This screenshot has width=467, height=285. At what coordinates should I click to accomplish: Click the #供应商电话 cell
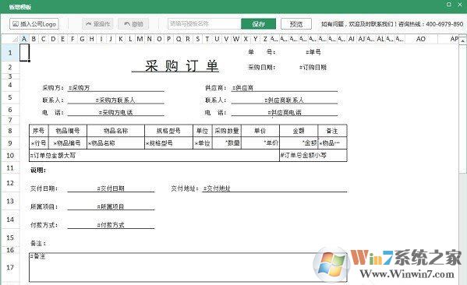click(285, 112)
